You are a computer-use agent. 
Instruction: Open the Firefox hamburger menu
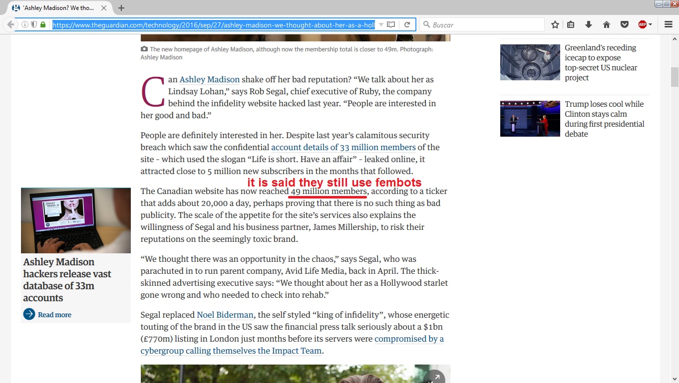tap(669, 24)
